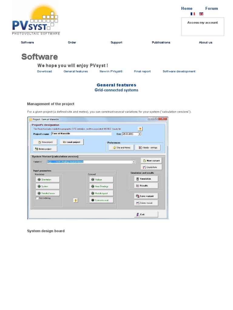Viewport: 233px width, 310px height.
Task: Click the Management of the project heading
Action: pyautogui.click(x=51, y=104)
